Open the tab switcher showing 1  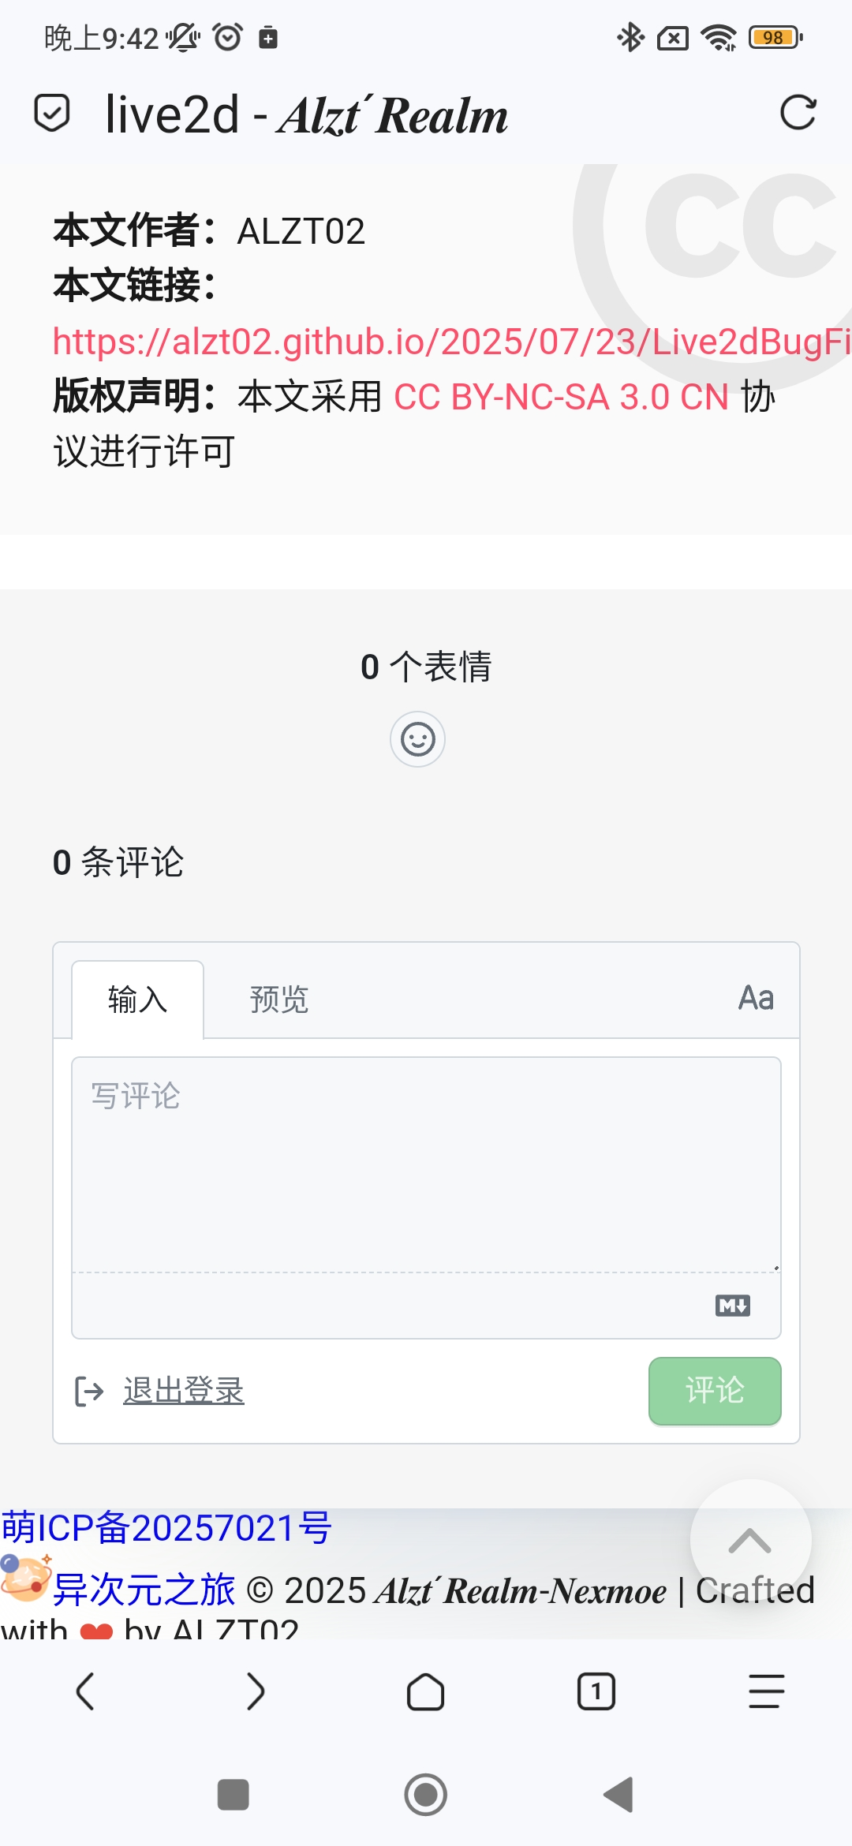pyautogui.click(x=596, y=1691)
